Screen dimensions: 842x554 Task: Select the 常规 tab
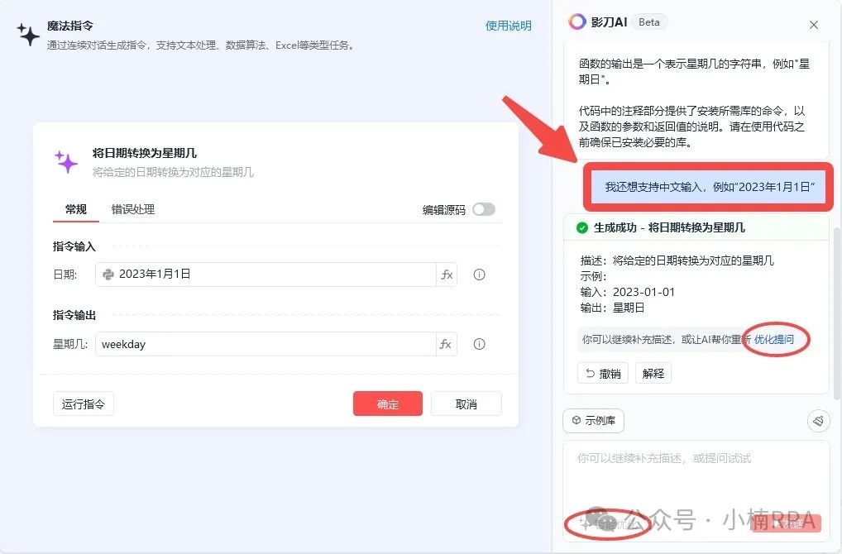coord(75,209)
